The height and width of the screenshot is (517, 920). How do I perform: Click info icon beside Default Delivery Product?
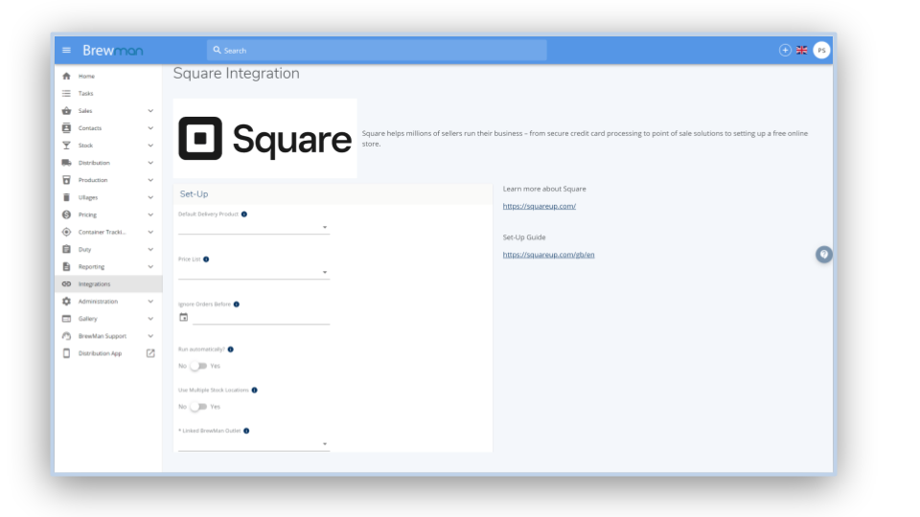tap(244, 214)
